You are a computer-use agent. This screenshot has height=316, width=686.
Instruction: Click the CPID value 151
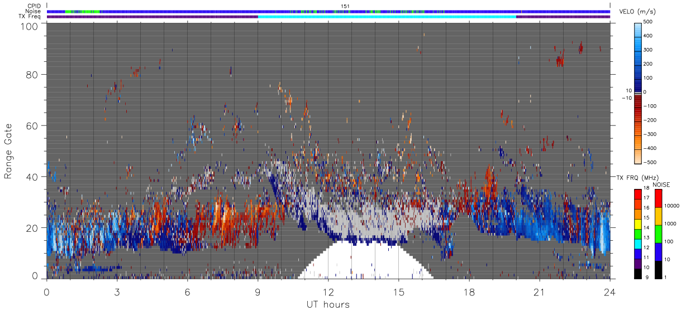point(345,6)
